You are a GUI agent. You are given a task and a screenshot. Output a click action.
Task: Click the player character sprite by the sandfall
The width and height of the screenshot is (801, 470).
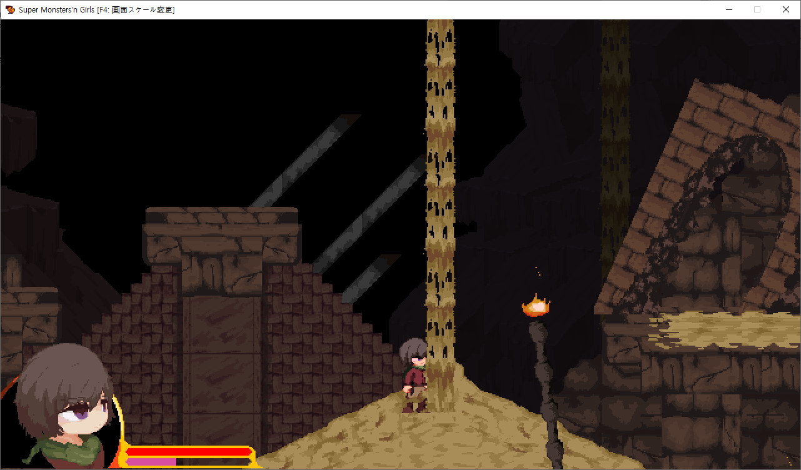point(414,375)
